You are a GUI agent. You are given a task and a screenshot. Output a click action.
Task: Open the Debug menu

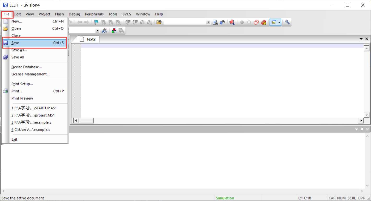(74, 14)
